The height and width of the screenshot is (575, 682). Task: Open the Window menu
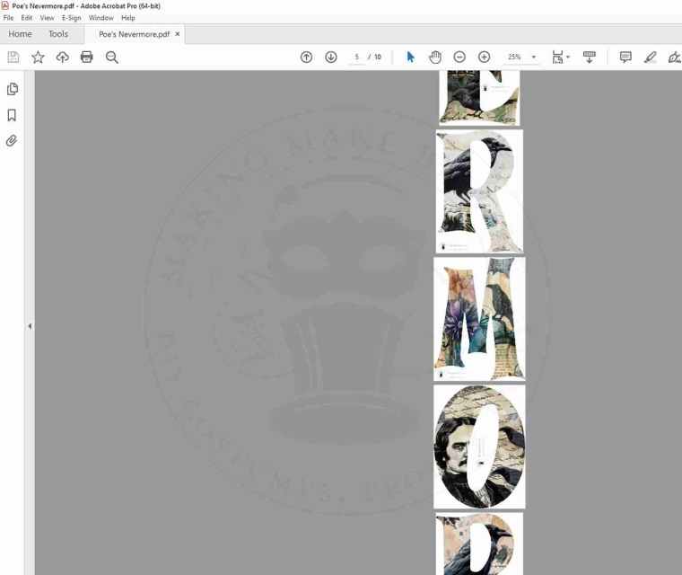[101, 18]
